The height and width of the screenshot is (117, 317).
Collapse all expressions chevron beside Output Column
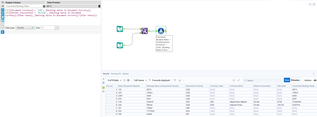(x=3, y=3)
